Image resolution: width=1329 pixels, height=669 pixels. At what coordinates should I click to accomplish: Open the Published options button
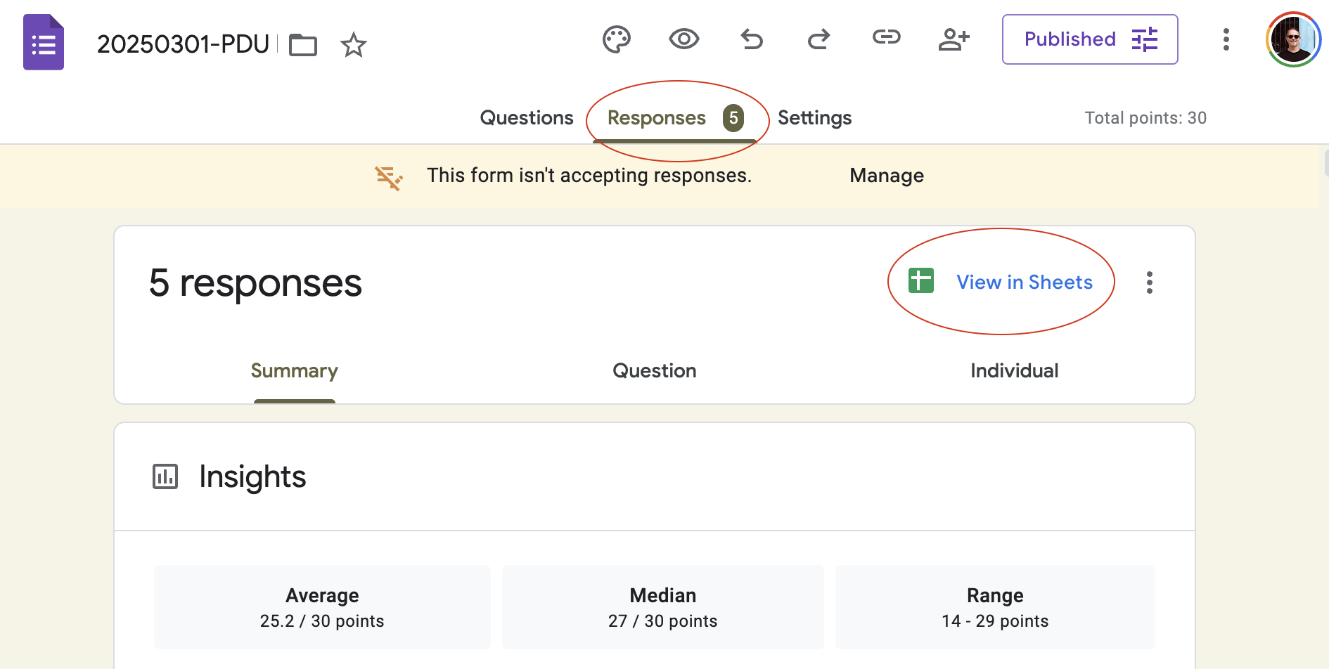pos(1090,39)
